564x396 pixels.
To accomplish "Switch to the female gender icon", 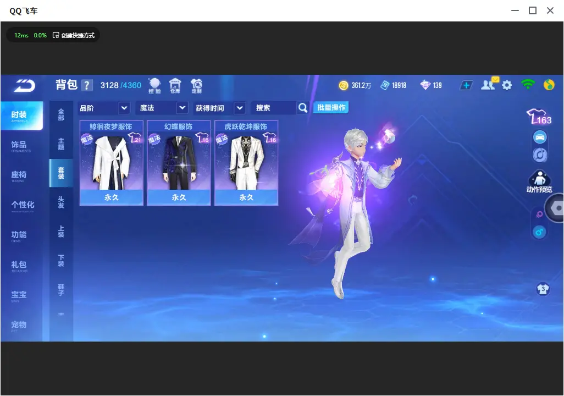I will [x=539, y=215].
